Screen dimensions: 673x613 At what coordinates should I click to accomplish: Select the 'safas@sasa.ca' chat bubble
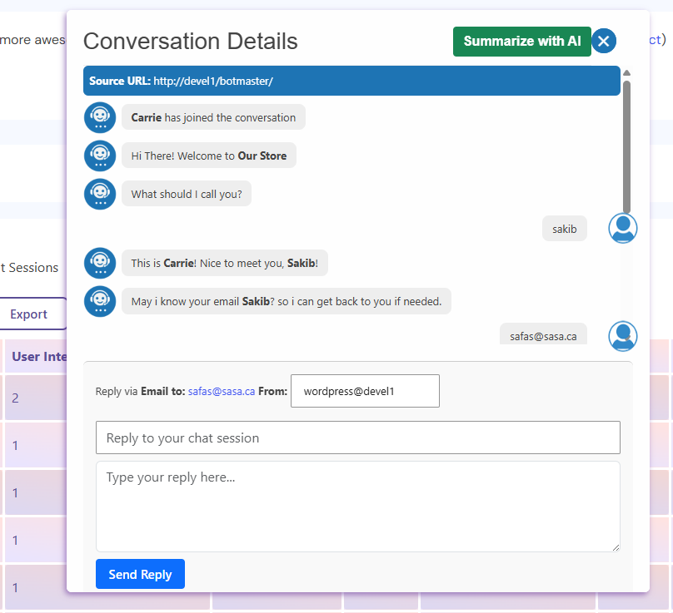click(x=543, y=334)
